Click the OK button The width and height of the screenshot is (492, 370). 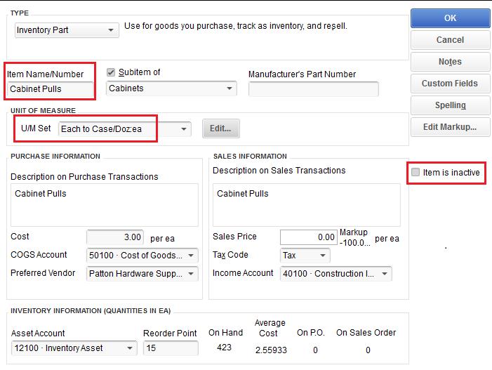tap(450, 18)
